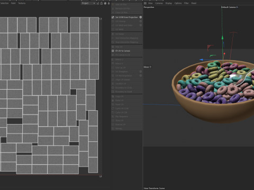Click the globe icon in UV editor toolbar

pyautogui.click(x=105, y=3)
